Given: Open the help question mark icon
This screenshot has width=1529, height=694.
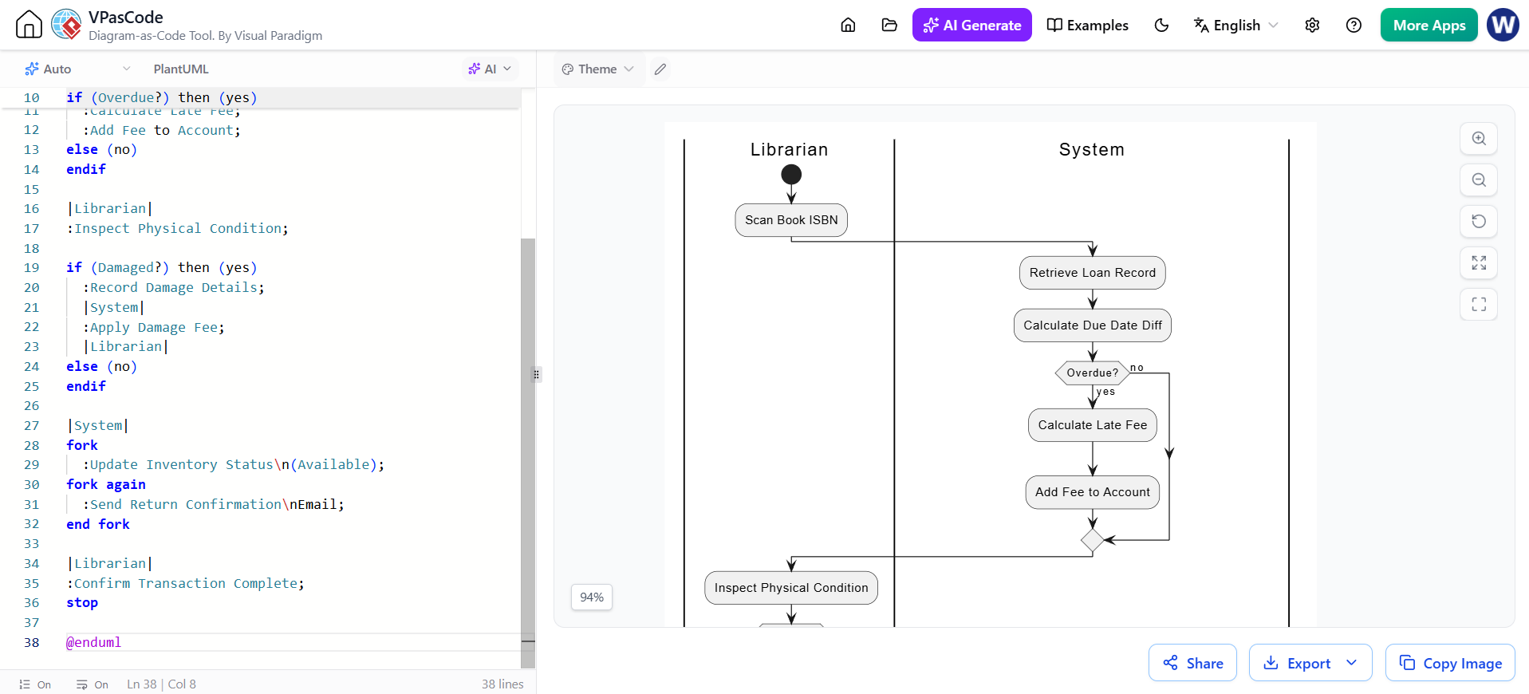Looking at the screenshot, I should [1354, 25].
